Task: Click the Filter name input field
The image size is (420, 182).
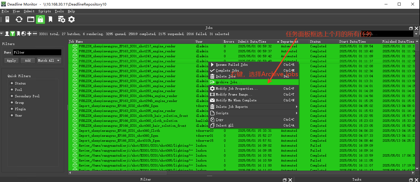Action: coord(37,53)
